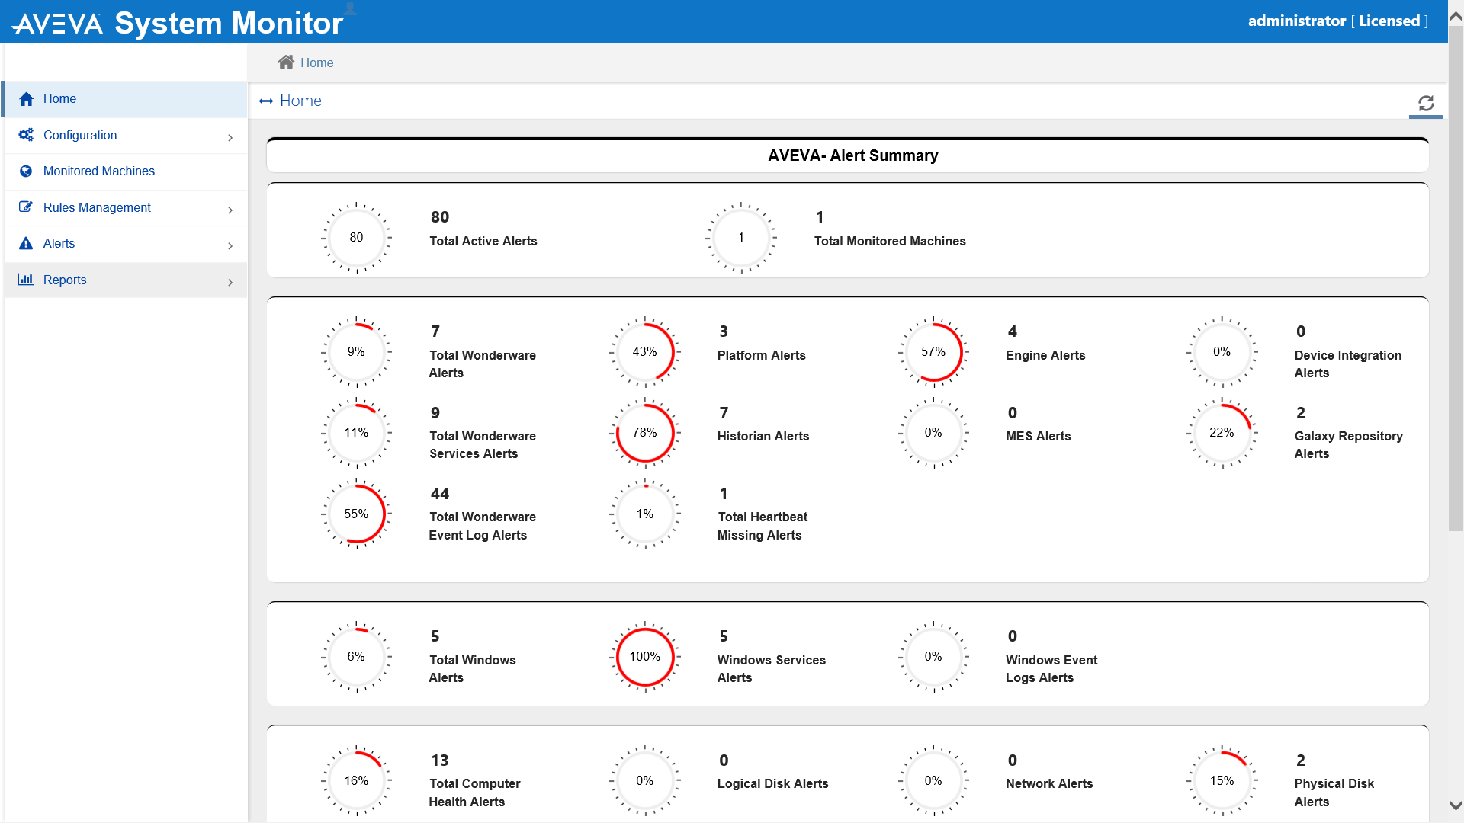Click the Monitored Machines globe icon
The height and width of the screenshot is (823, 1464).
pos(26,171)
